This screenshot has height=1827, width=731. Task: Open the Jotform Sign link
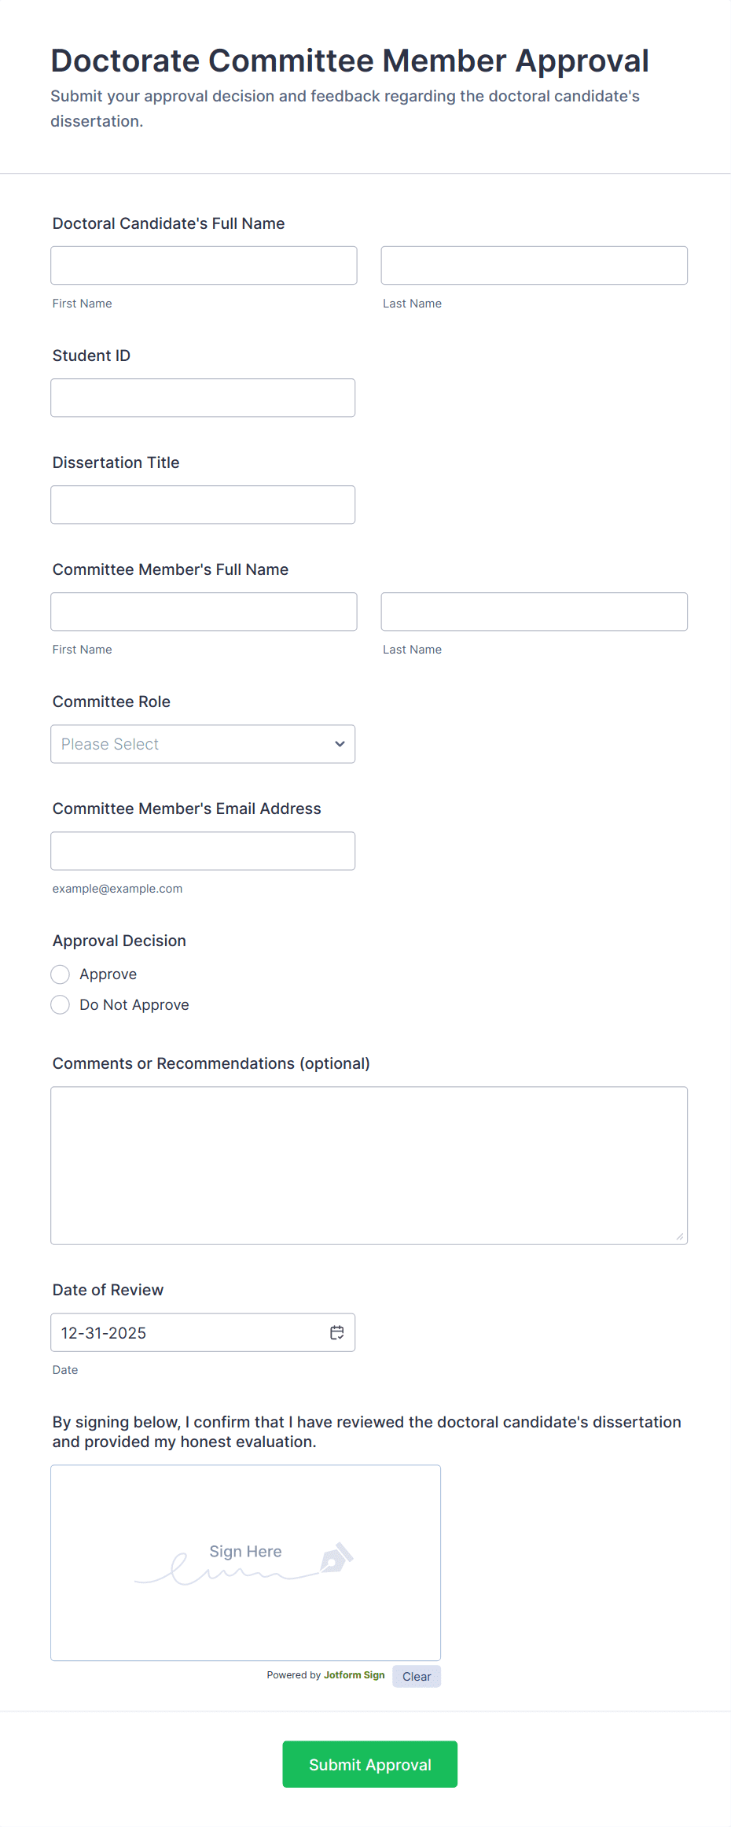(x=354, y=1675)
